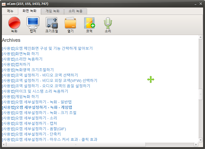Viewport: 205px width, 149px height.
Task: Click the vertical scrollbar thumb
Action: (x=200, y=94)
